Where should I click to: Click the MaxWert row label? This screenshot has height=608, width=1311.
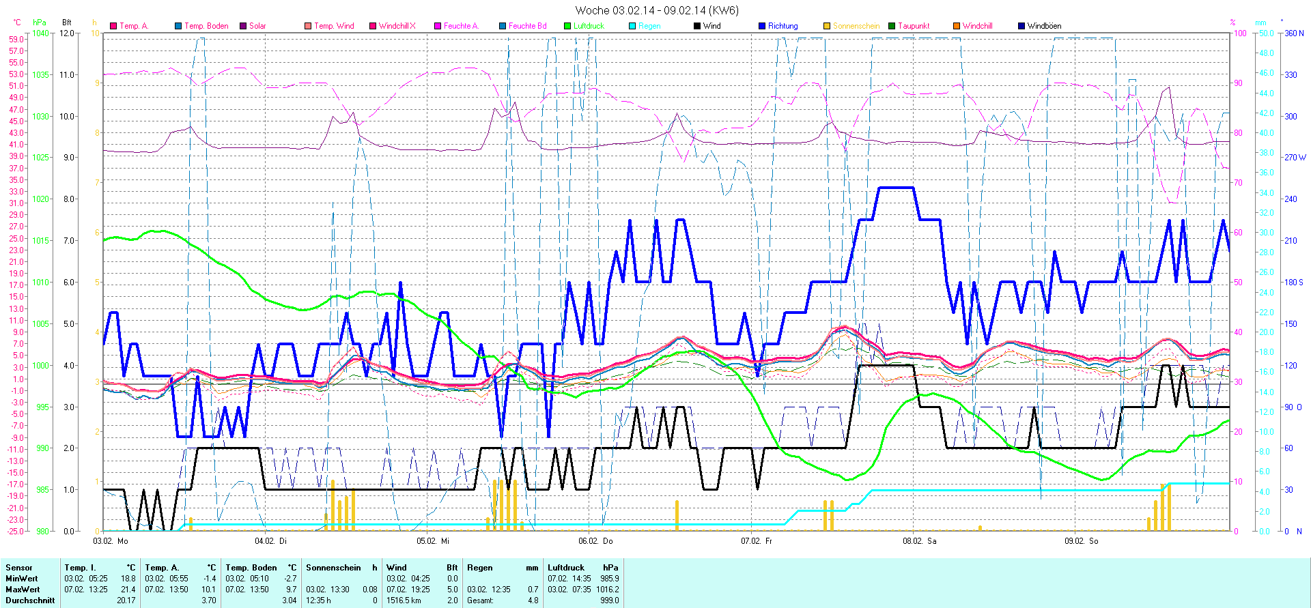(23, 590)
